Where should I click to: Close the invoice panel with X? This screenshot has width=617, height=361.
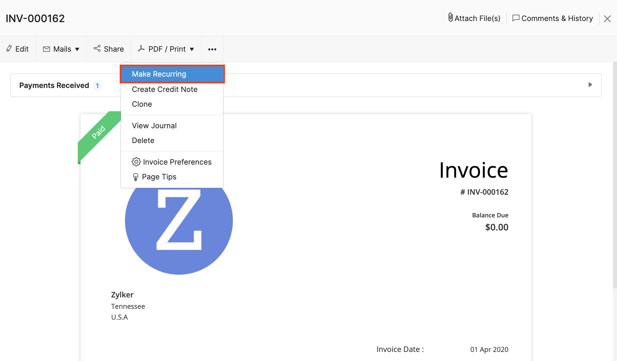tap(607, 19)
